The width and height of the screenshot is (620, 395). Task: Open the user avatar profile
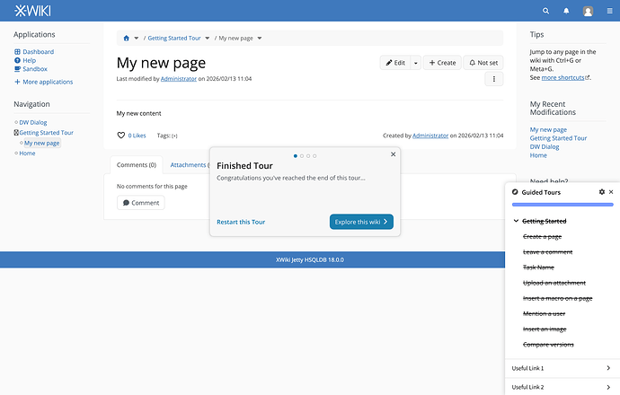588,11
